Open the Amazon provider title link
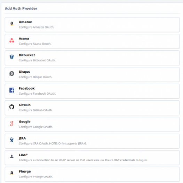Viewport: 183px width, 183px height. coord(25,22)
